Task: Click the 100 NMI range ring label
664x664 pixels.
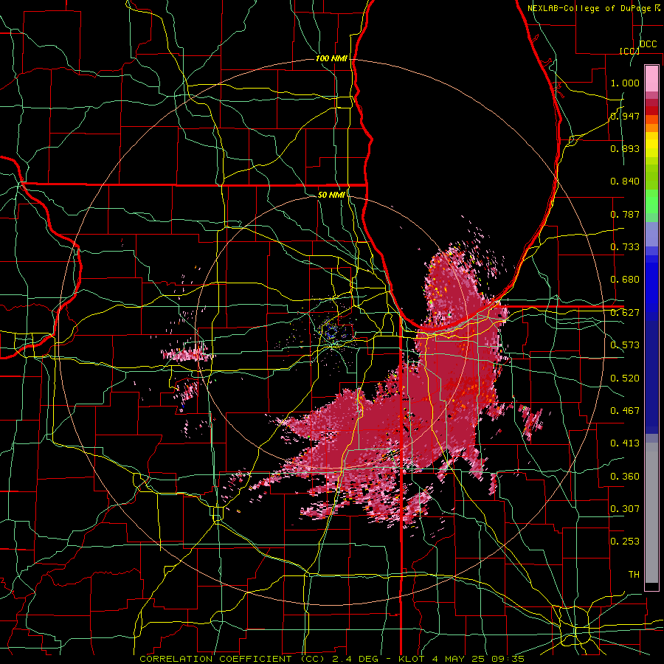Action: coord(331,58)
